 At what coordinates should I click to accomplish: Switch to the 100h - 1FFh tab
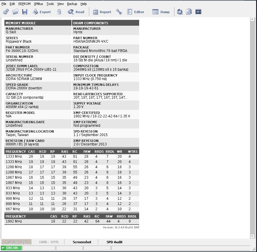pos(49,242)
